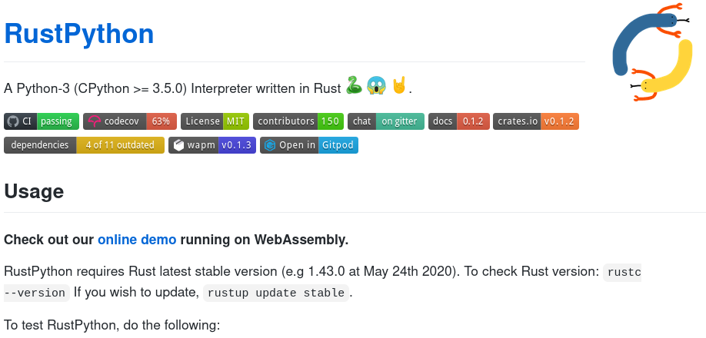Viewport: 706px width, 338px height.
Task: Open the chat on gitter badge
Action: (386, 121)
